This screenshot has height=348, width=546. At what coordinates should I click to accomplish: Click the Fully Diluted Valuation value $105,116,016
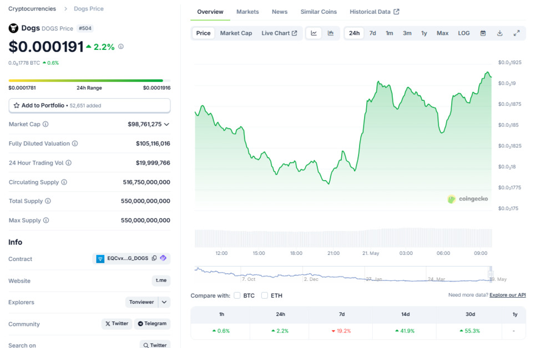click(x=153, y=144)
